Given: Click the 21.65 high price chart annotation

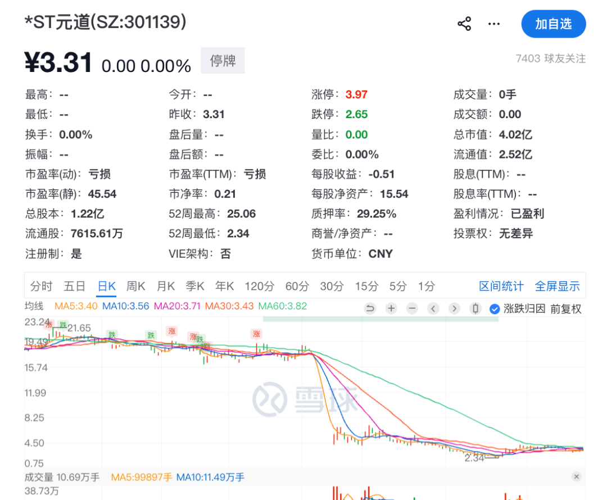Looking at the screenshot, I should [x=79, y=328].
